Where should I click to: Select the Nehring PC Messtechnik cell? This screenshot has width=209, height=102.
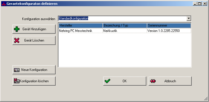pyautogui.click(x=81, y=31)
